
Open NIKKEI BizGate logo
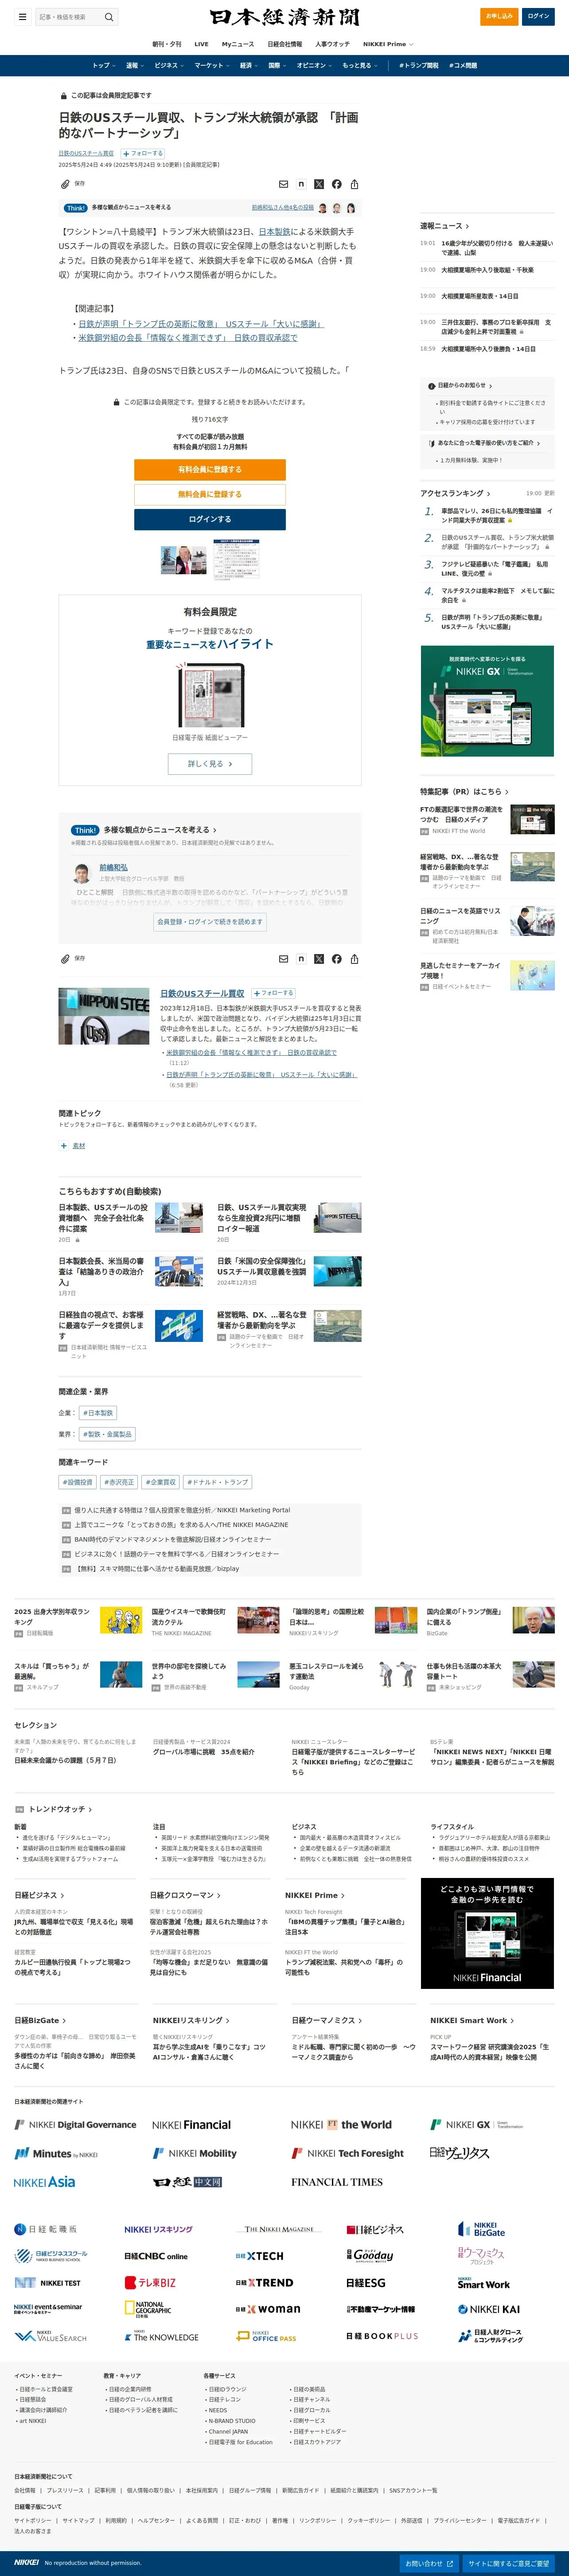(x=481, y=2229)
